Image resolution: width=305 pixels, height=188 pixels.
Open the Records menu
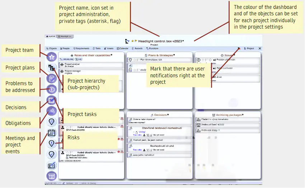pyautogui.click(x=137, y=49)
